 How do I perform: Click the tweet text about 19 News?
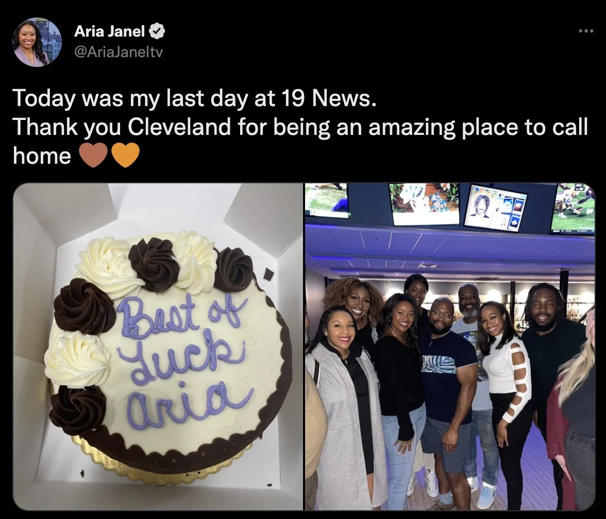coord(194,98)
